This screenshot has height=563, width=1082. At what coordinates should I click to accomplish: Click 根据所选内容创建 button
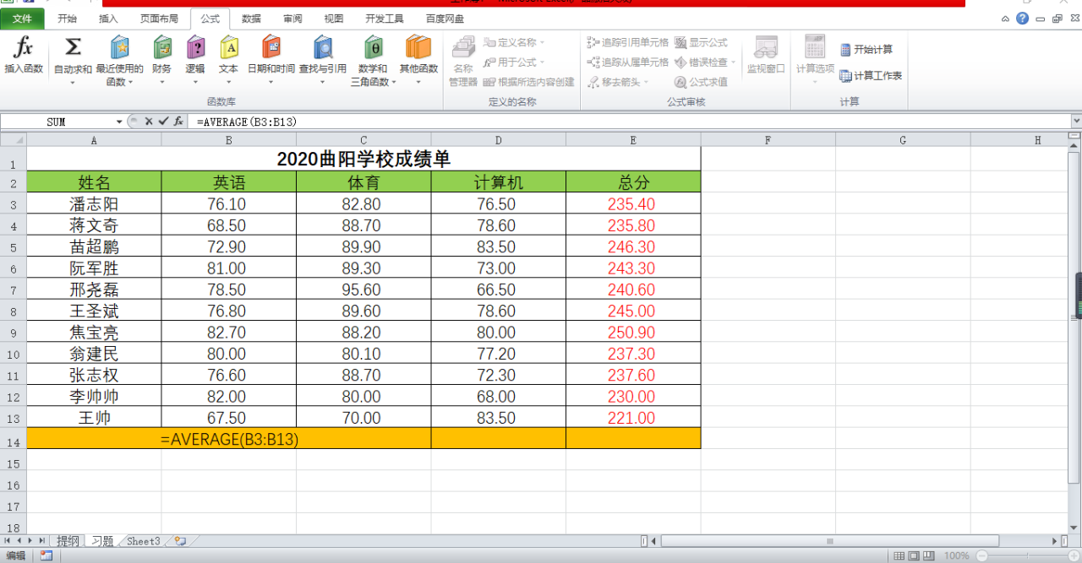(x=528, y=82)
